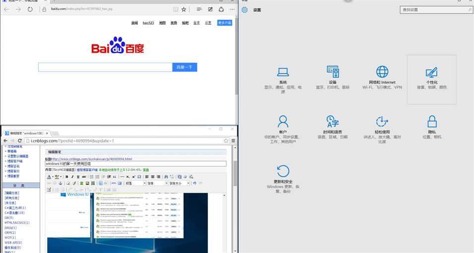The height and width of the screenshot is (253, 474).
Task: Reload the cnblogs page in Chrome
Action: pos(20,141)
